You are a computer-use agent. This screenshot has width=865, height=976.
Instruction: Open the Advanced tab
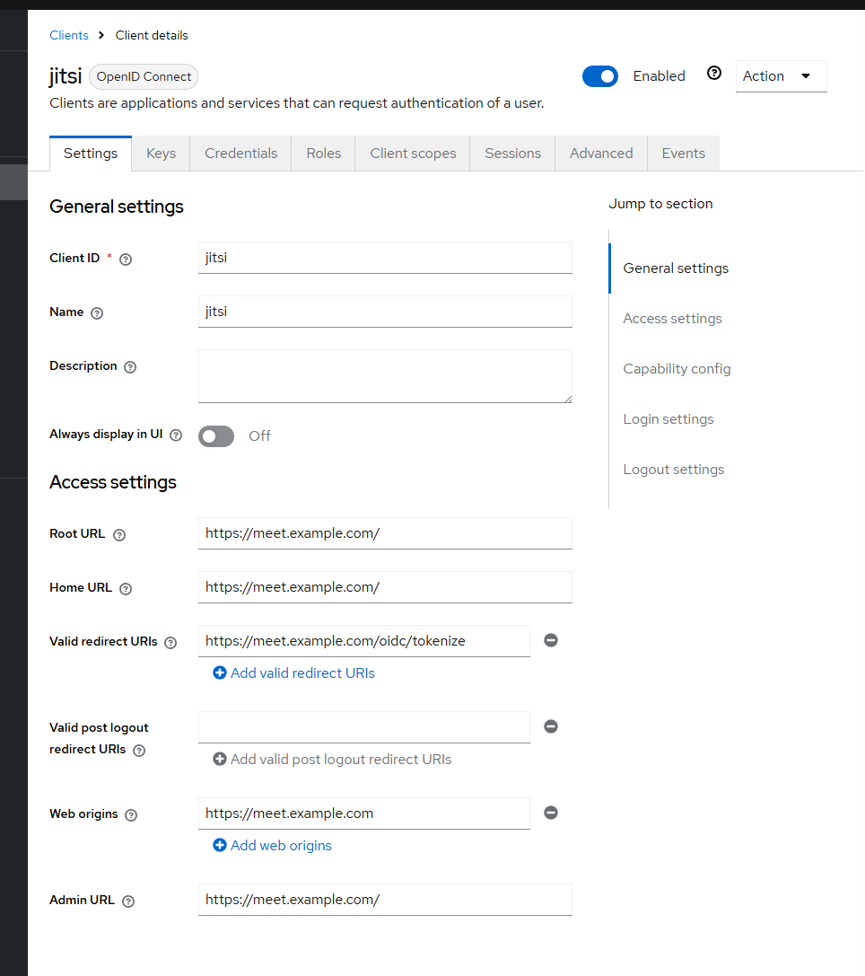(601, 154)
